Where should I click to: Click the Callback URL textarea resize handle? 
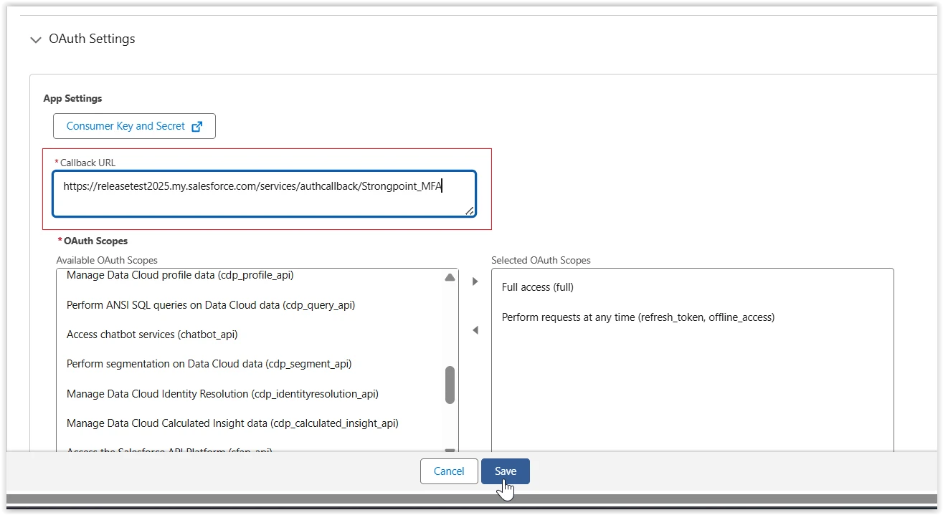click(469, 210)
